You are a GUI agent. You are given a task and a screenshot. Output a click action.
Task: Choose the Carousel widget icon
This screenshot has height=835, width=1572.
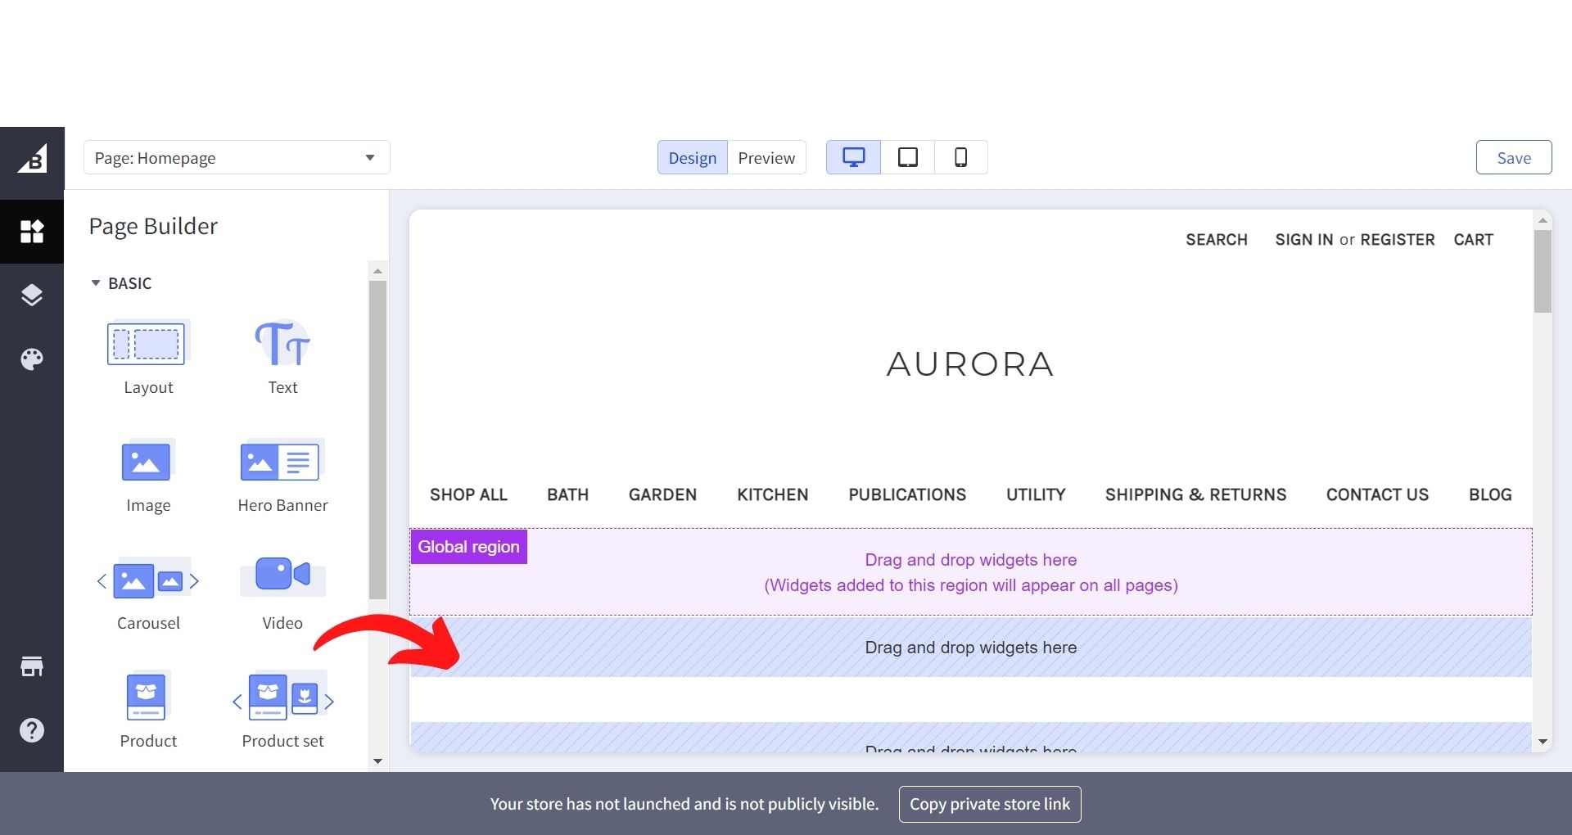pos(148,580)
